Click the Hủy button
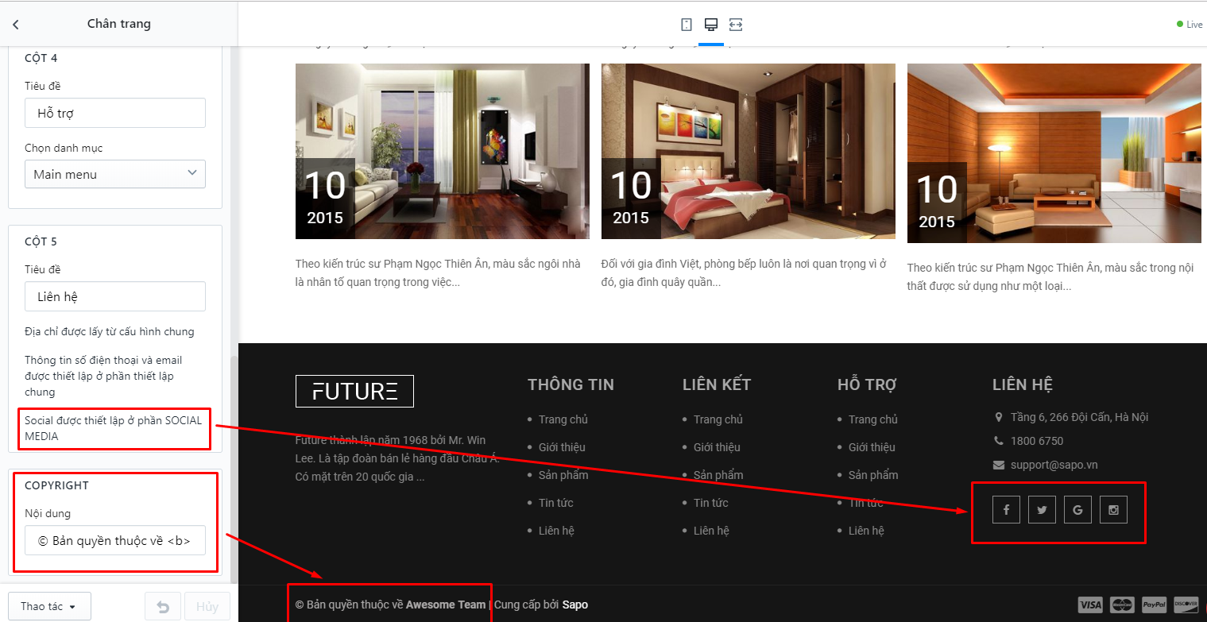Viewport: 1207px width, 622px height. point(207,607)
